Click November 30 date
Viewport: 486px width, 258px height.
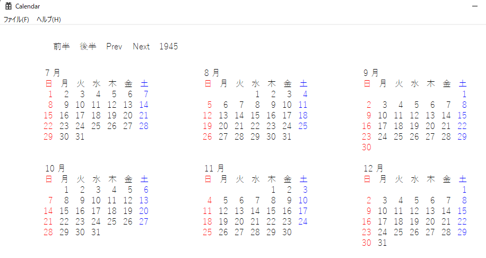[287, 232]
